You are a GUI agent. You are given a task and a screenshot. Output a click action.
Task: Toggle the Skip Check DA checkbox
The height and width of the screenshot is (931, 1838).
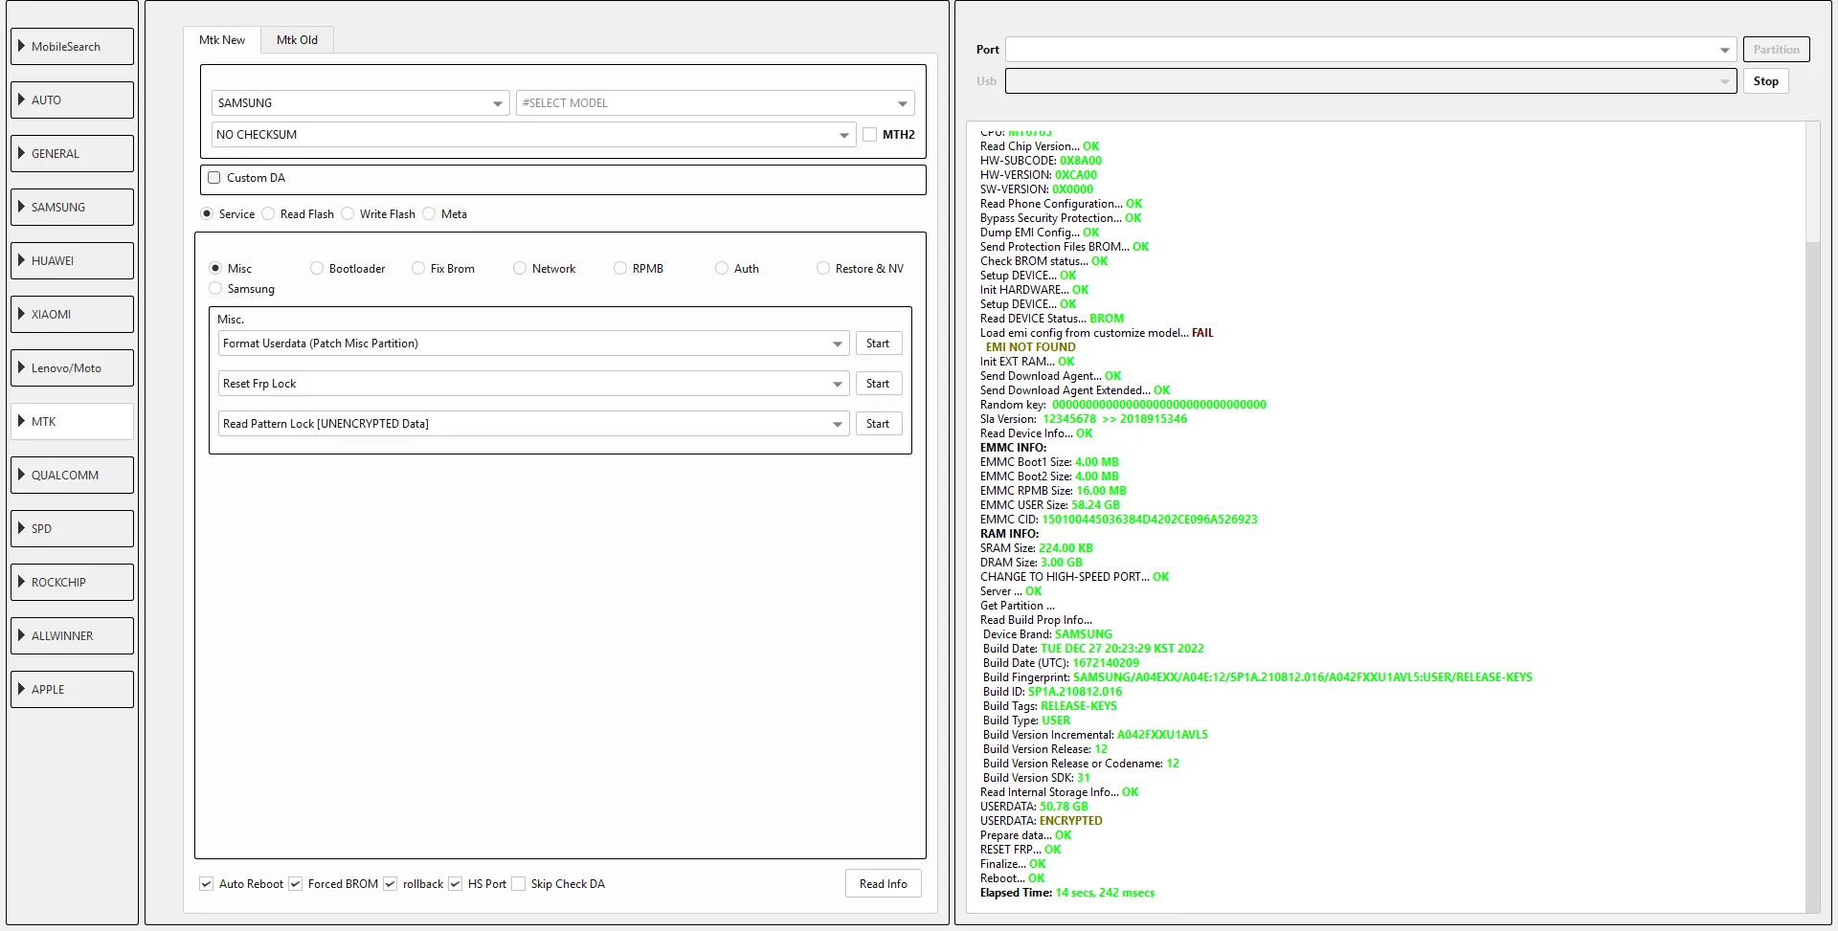click(519, 884)
